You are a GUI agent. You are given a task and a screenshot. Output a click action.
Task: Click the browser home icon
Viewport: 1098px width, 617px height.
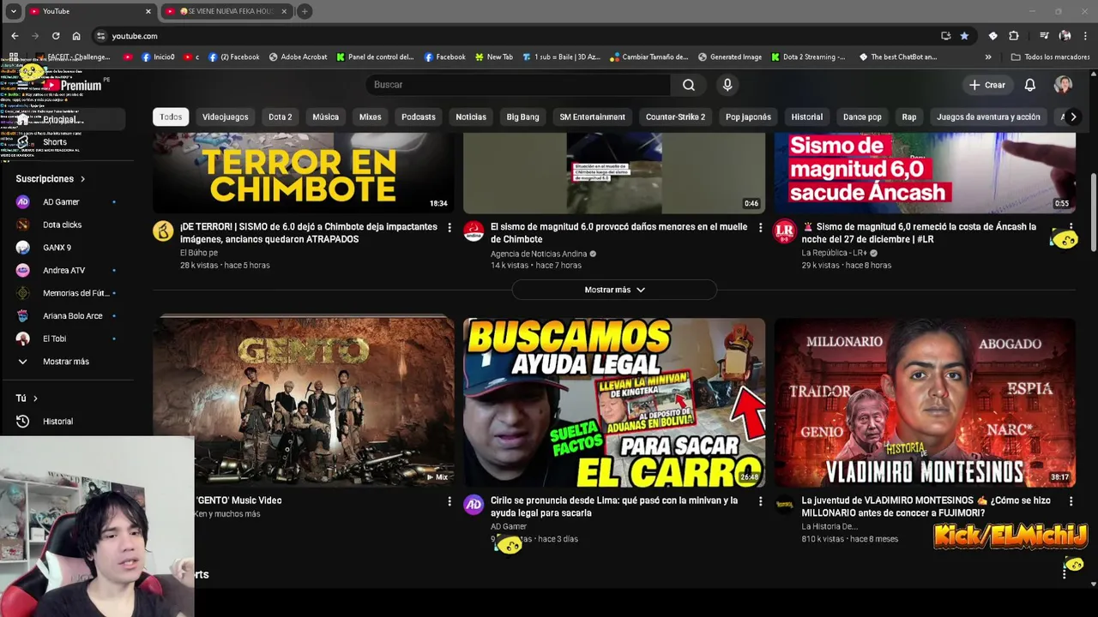(76, 36)
